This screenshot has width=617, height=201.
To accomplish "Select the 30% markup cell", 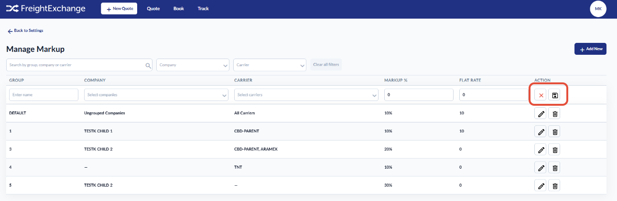I will point(388,186).
